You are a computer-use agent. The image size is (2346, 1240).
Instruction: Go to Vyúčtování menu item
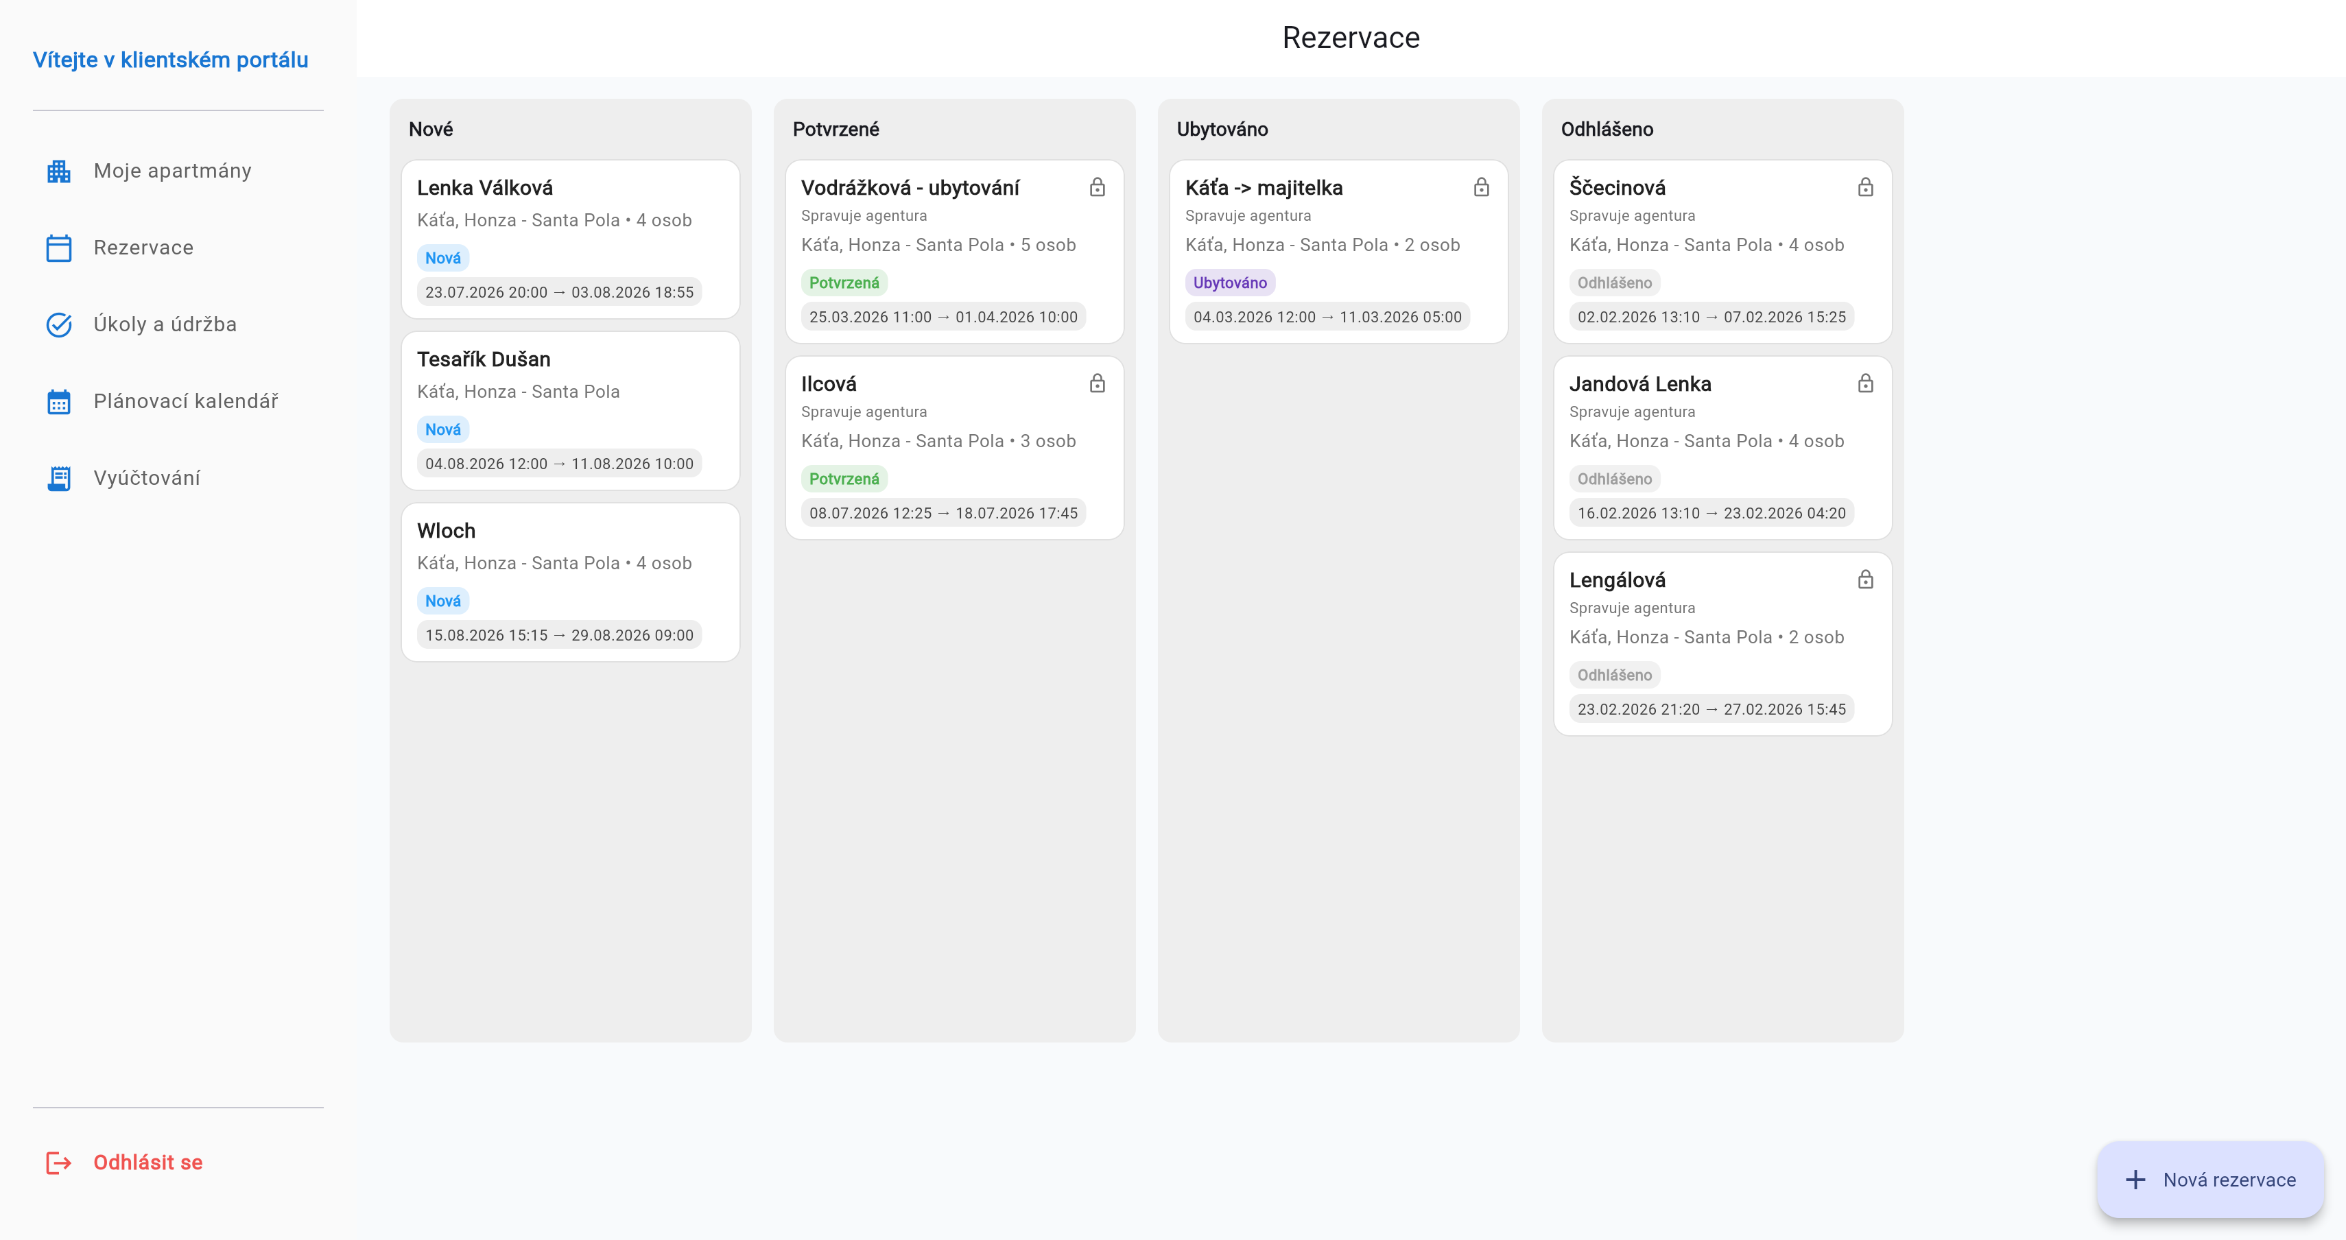click(147, 478)
